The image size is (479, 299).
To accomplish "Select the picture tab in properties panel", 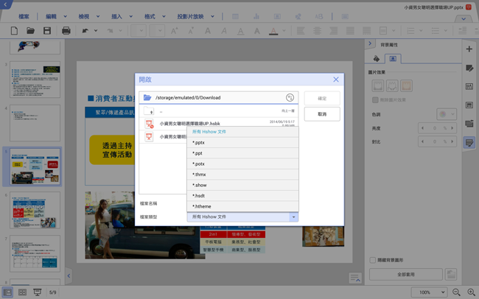I will point(393,58).
